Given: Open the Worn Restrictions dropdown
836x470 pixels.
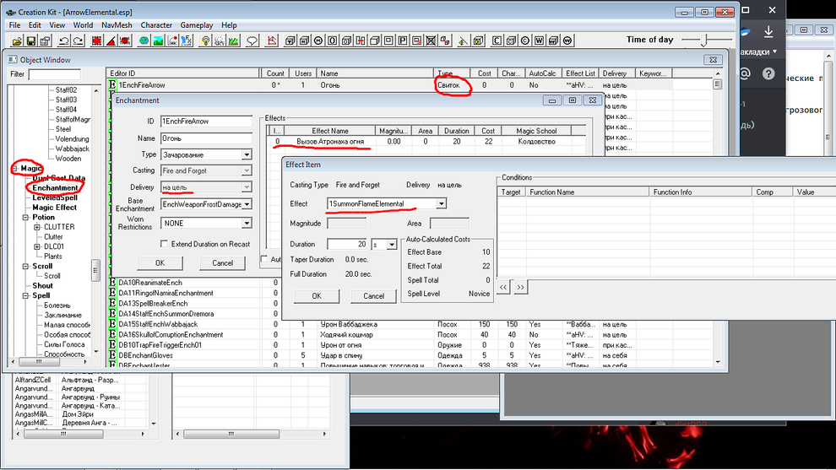Looking at the screenshot, I should click(x=246, y=224).
